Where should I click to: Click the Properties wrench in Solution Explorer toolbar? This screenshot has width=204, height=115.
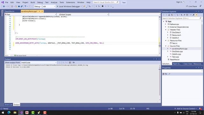point(193,15)
